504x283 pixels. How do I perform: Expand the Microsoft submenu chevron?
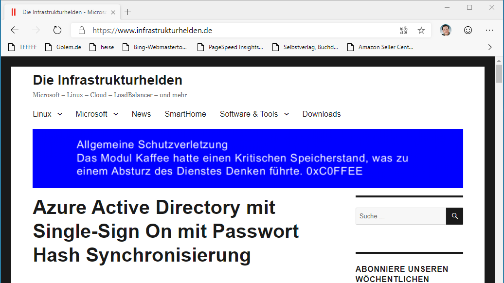tap(116, 114)
